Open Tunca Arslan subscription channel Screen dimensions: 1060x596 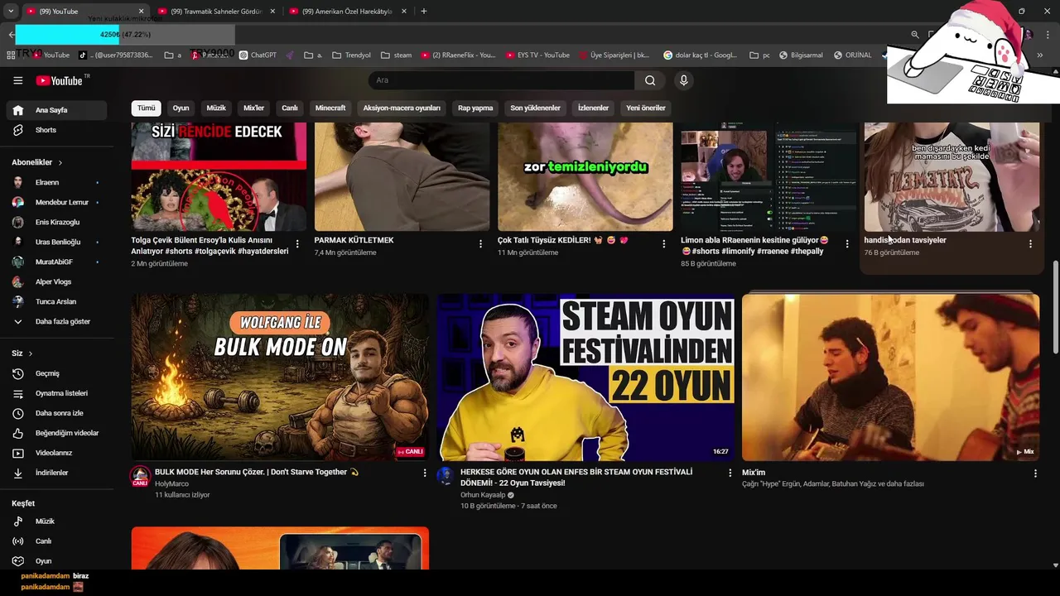56,301
